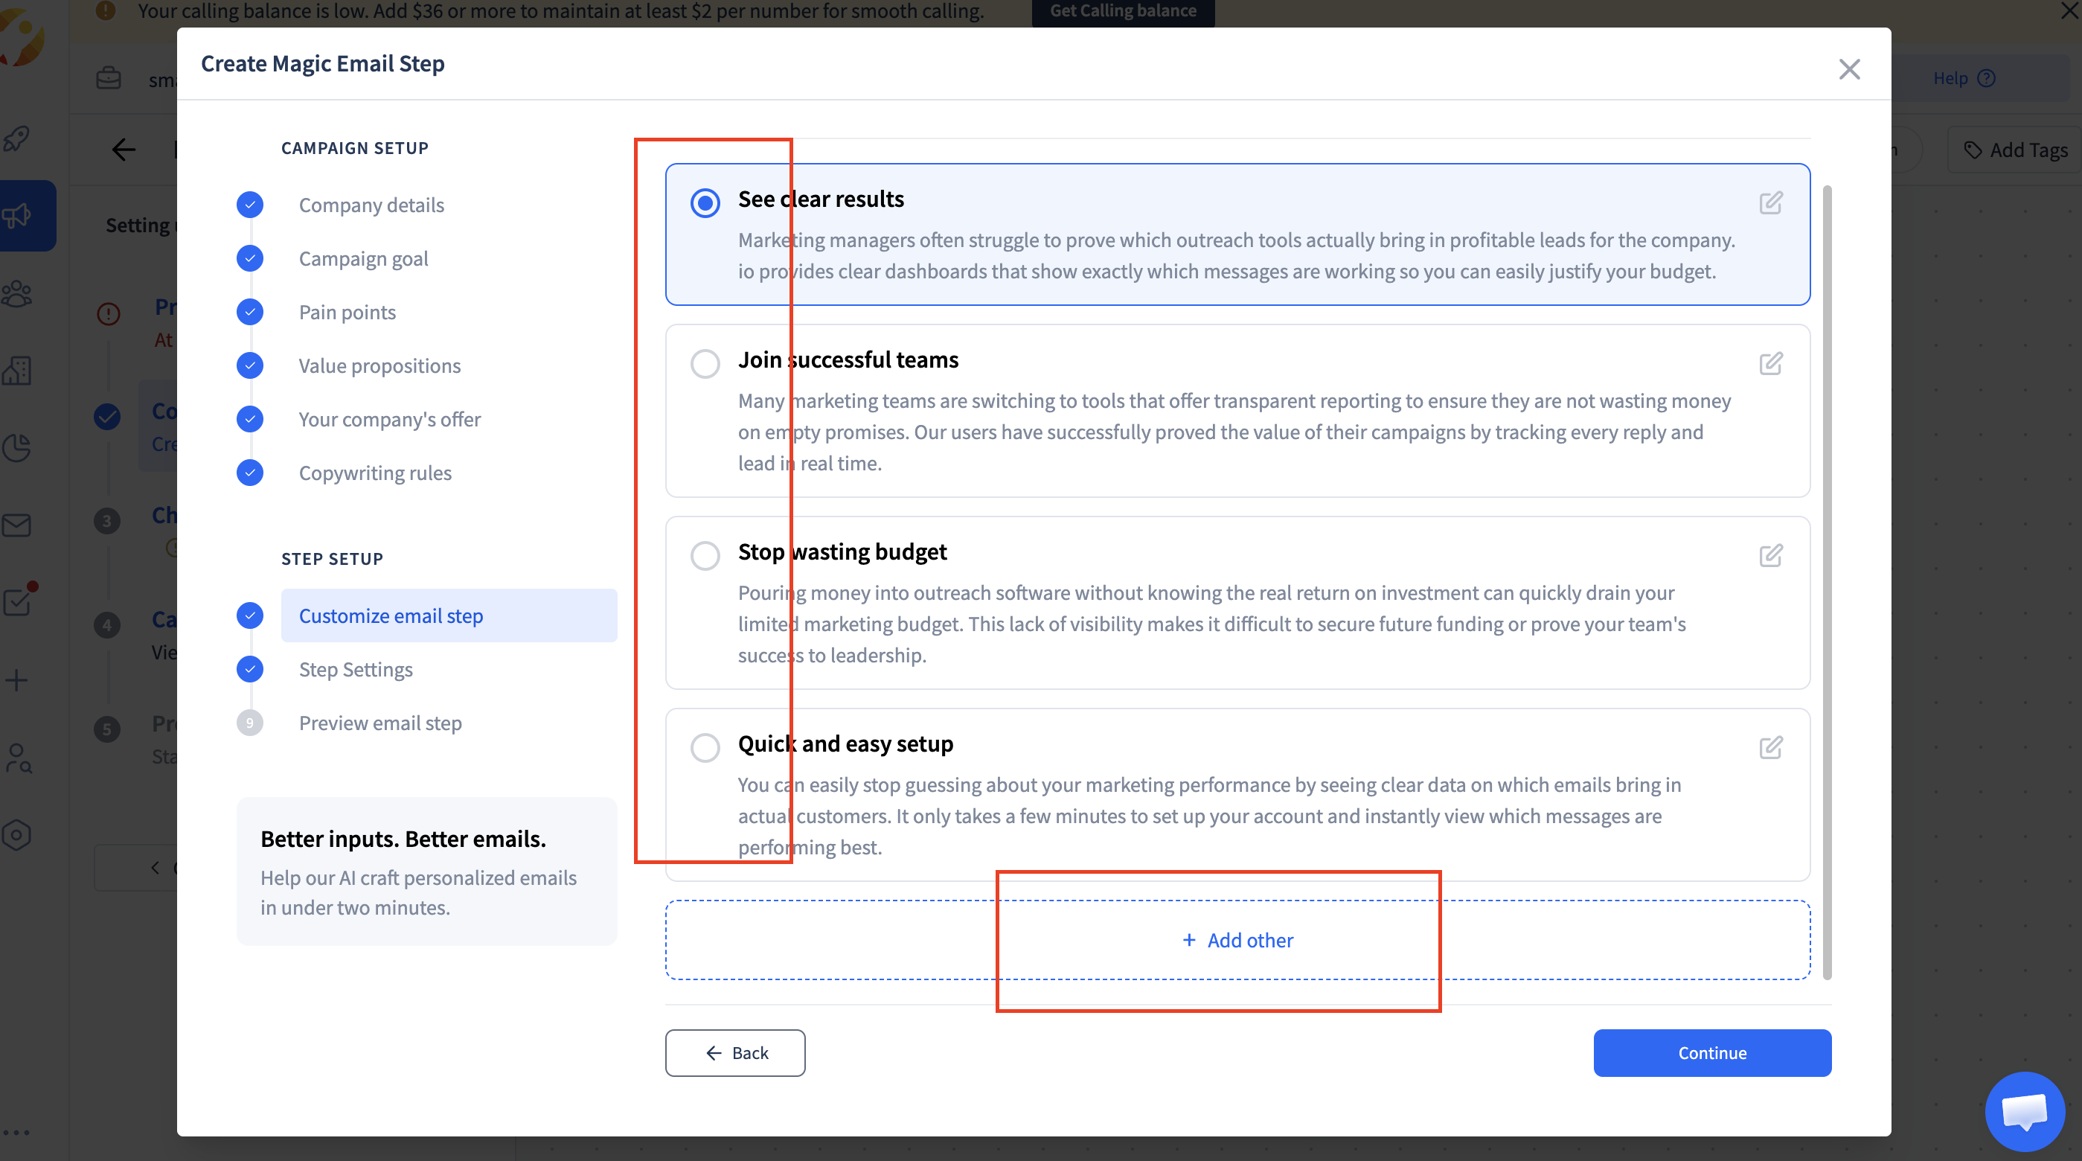Select the Join successful teams radio button
2082x1161 pixels.
pyautogui.click(x=705, y=364)
